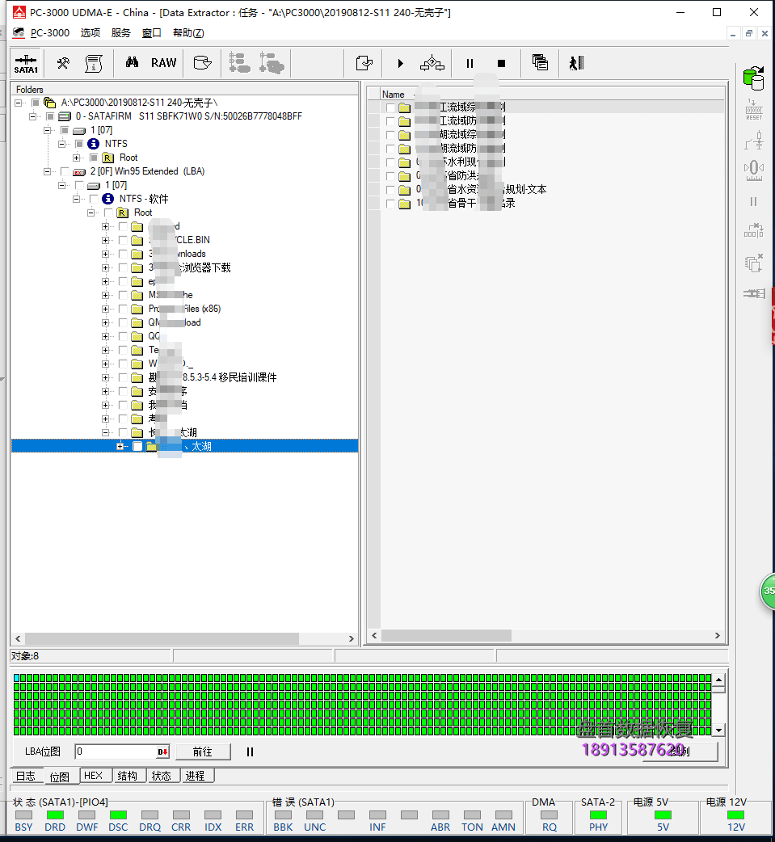Image resolution: width=775 pixels, height=842 pixels.
Task: Open the 窗口 menu
Action: pyautogui.click(x=151, y=33)
